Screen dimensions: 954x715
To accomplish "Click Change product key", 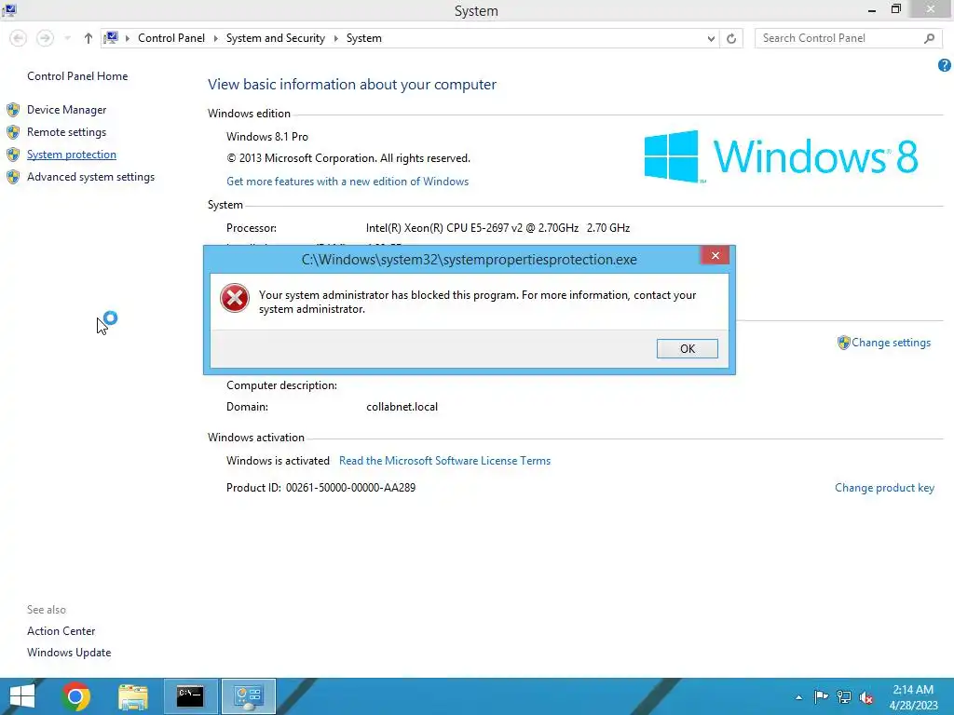I will tap(884, 488).
